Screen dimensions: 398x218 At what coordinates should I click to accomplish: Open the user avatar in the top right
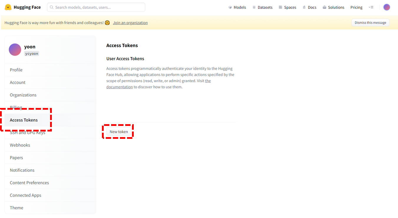[x=387, y=7]
